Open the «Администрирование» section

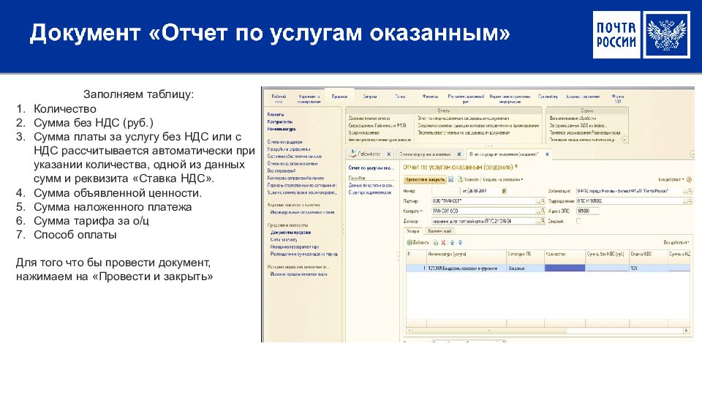tap(583, 97)
